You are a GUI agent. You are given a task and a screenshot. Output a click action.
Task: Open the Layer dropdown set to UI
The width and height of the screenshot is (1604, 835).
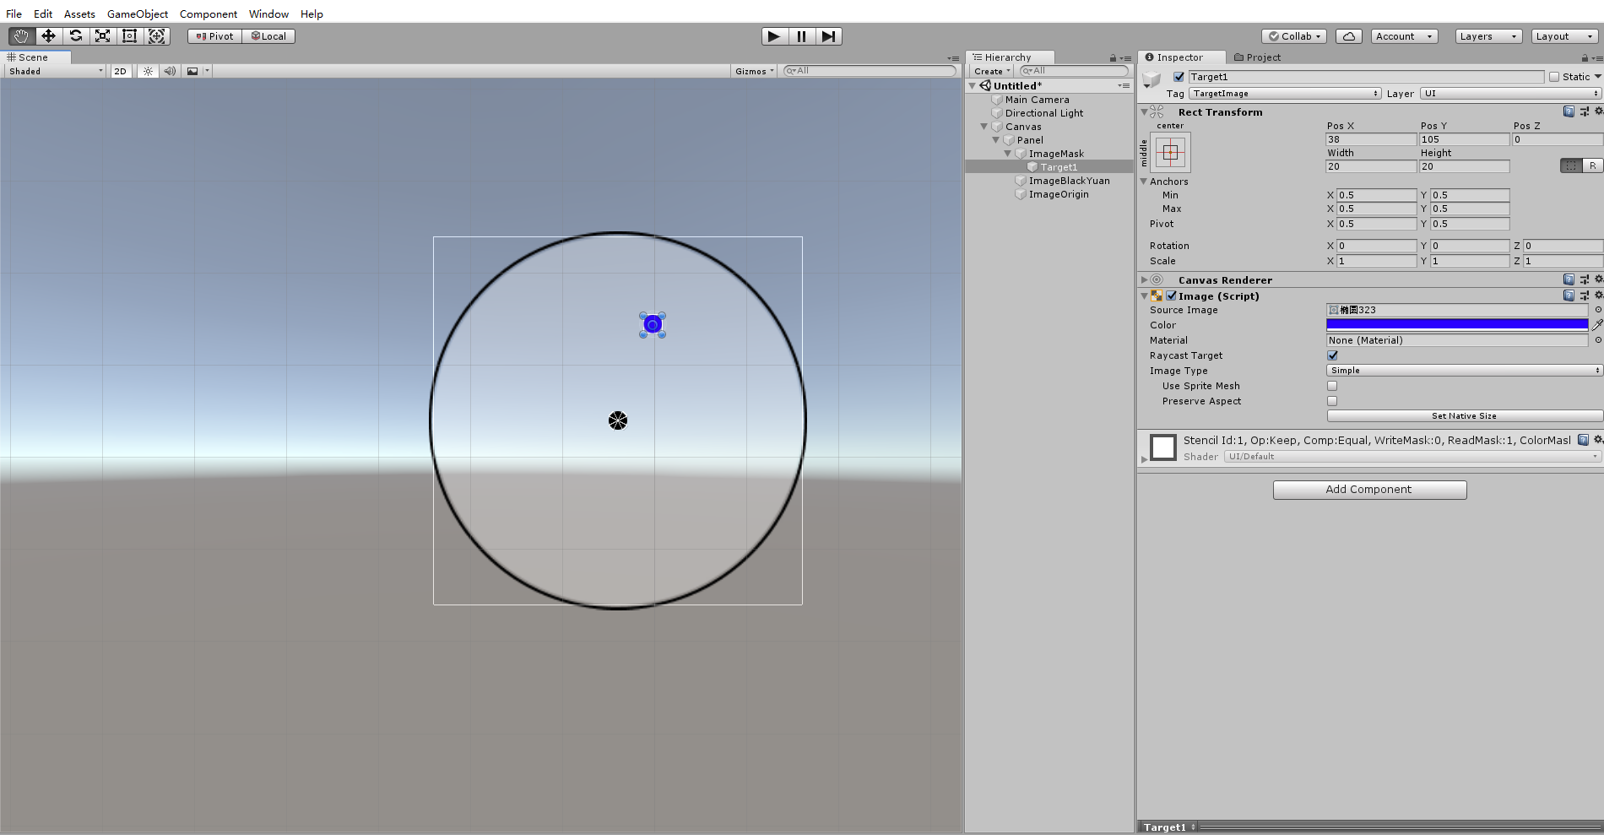click(x=1511, y=94)
